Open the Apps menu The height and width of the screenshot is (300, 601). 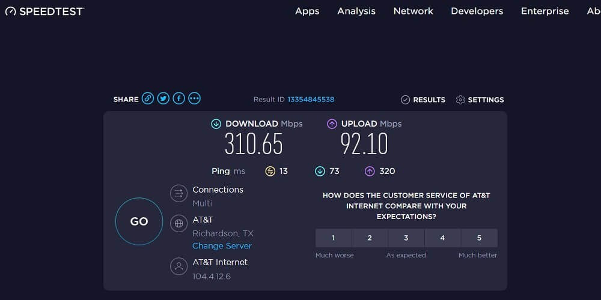[x=307, y=11]
